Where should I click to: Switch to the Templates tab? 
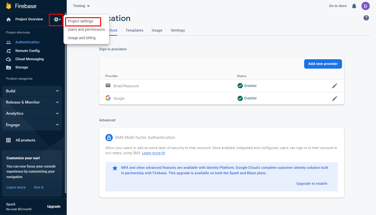pyautogui.click(x=134, y=30)
